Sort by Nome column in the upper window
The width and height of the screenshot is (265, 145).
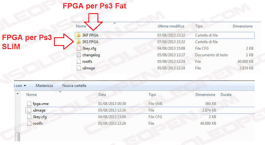pos(81,26)
